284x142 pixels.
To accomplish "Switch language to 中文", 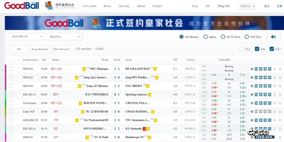I will click(195, 6).
